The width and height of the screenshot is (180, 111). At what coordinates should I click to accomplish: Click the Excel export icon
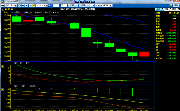tap(171, 5)
